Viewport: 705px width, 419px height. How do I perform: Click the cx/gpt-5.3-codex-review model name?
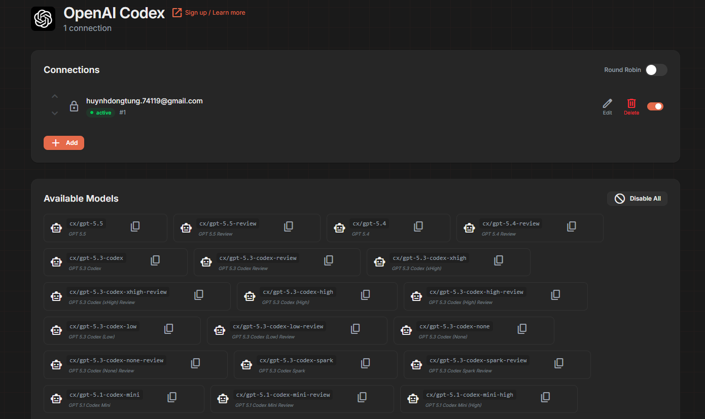258,258
